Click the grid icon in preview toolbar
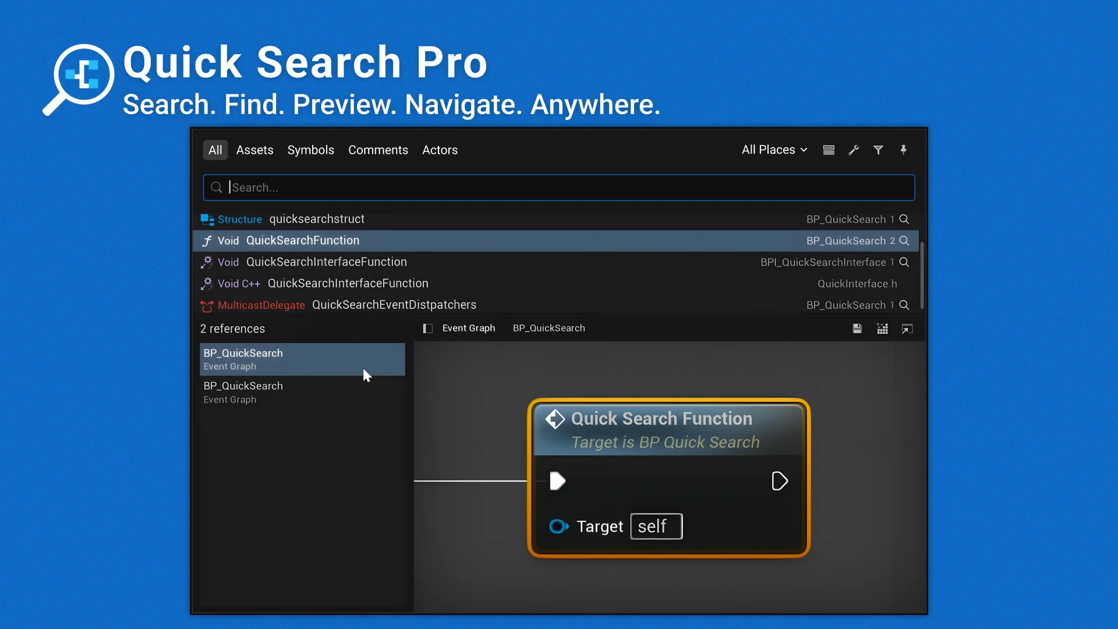This screenshot has height=629, width=1118. [x=882, y=329]
